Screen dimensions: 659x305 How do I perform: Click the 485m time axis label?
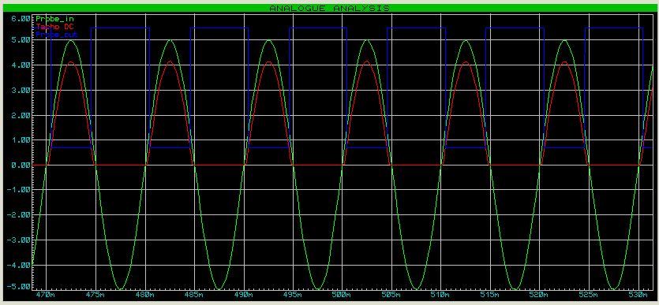(193, 295)
